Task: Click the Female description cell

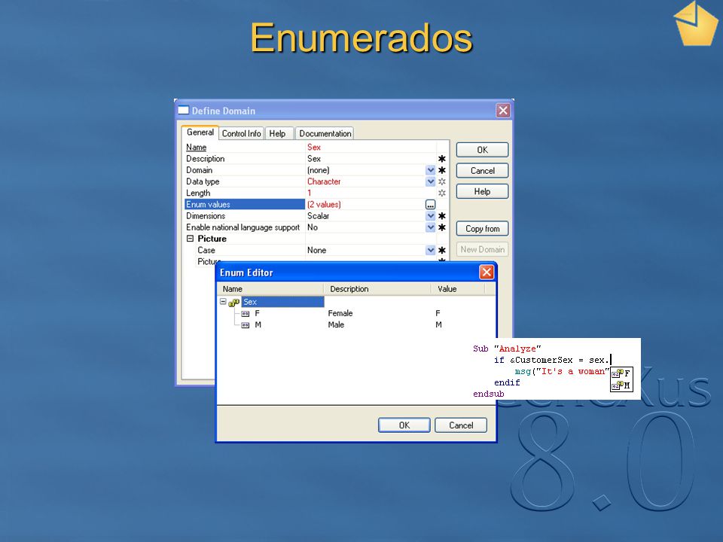Action: (340, 313)
